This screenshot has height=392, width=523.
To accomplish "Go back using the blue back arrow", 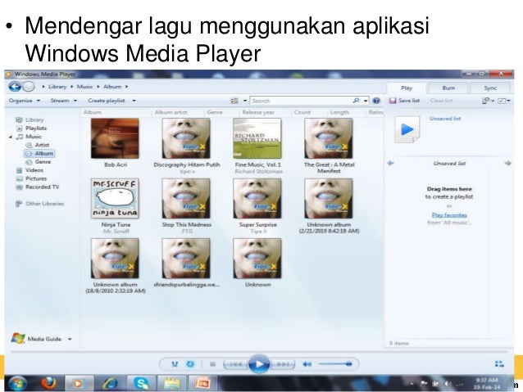I will (15, 87).
